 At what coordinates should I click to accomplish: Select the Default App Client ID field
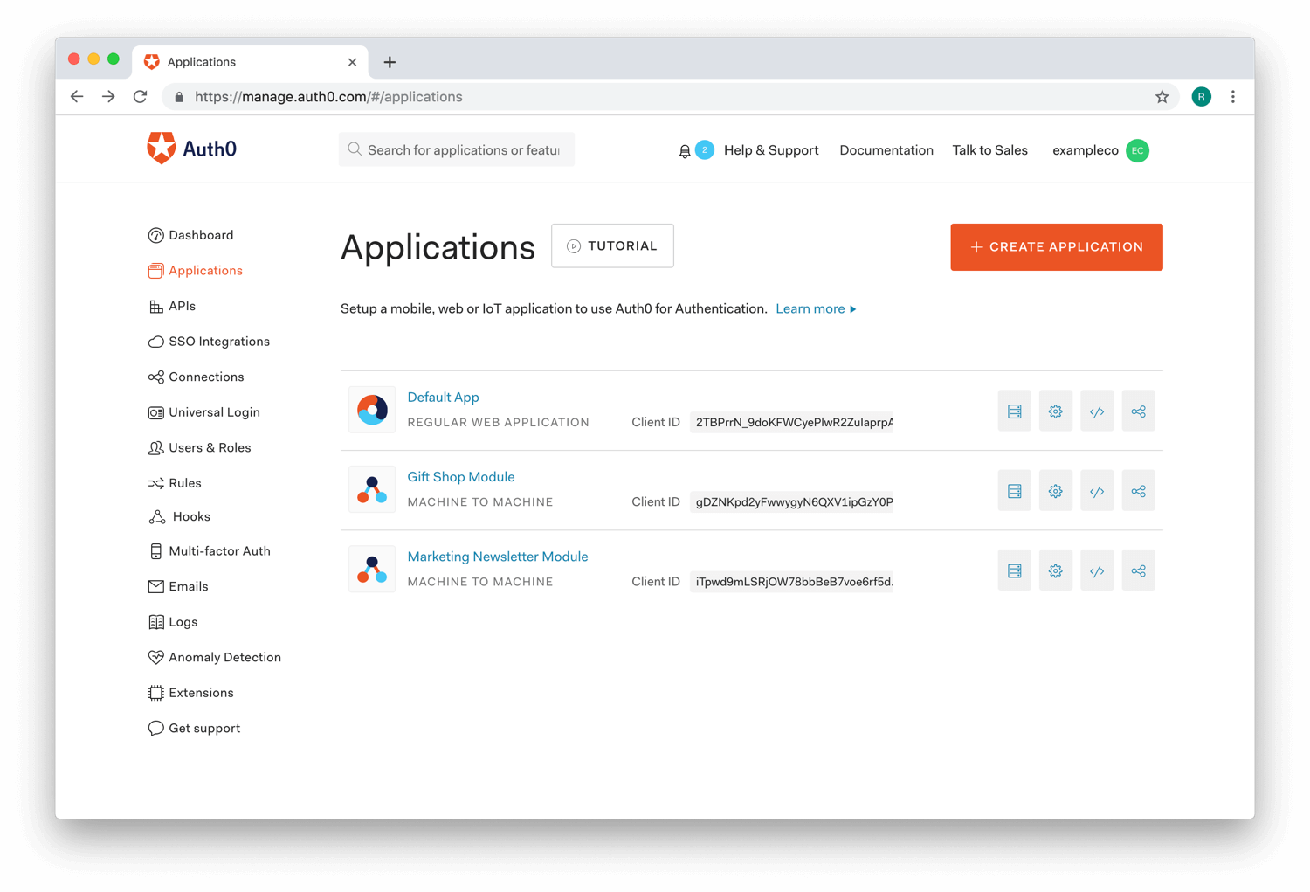coord(791,422)
